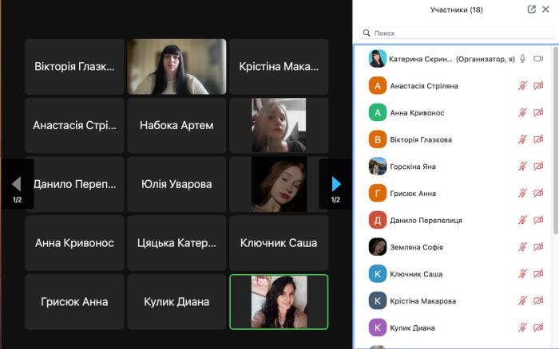This screenshot has height=349, width=559.
Task: Click the host's camera icon
Action: 538,59
